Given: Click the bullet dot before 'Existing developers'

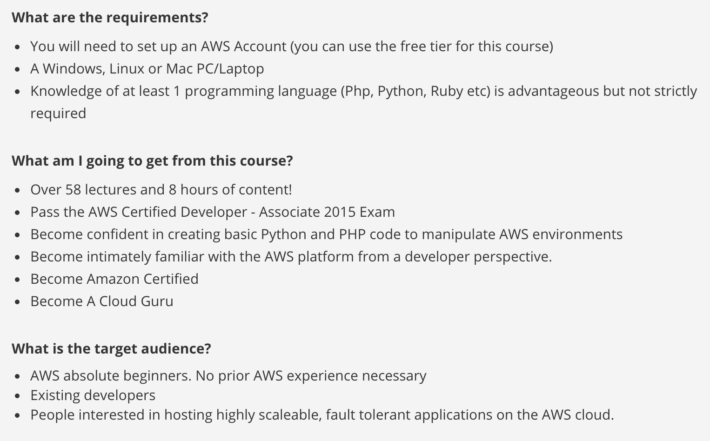Looking at the screenshot, I should point(18,396).
